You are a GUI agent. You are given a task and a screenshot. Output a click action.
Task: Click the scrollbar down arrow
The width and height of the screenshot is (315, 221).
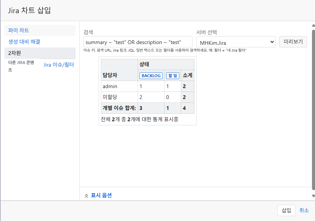pos(313,196)
